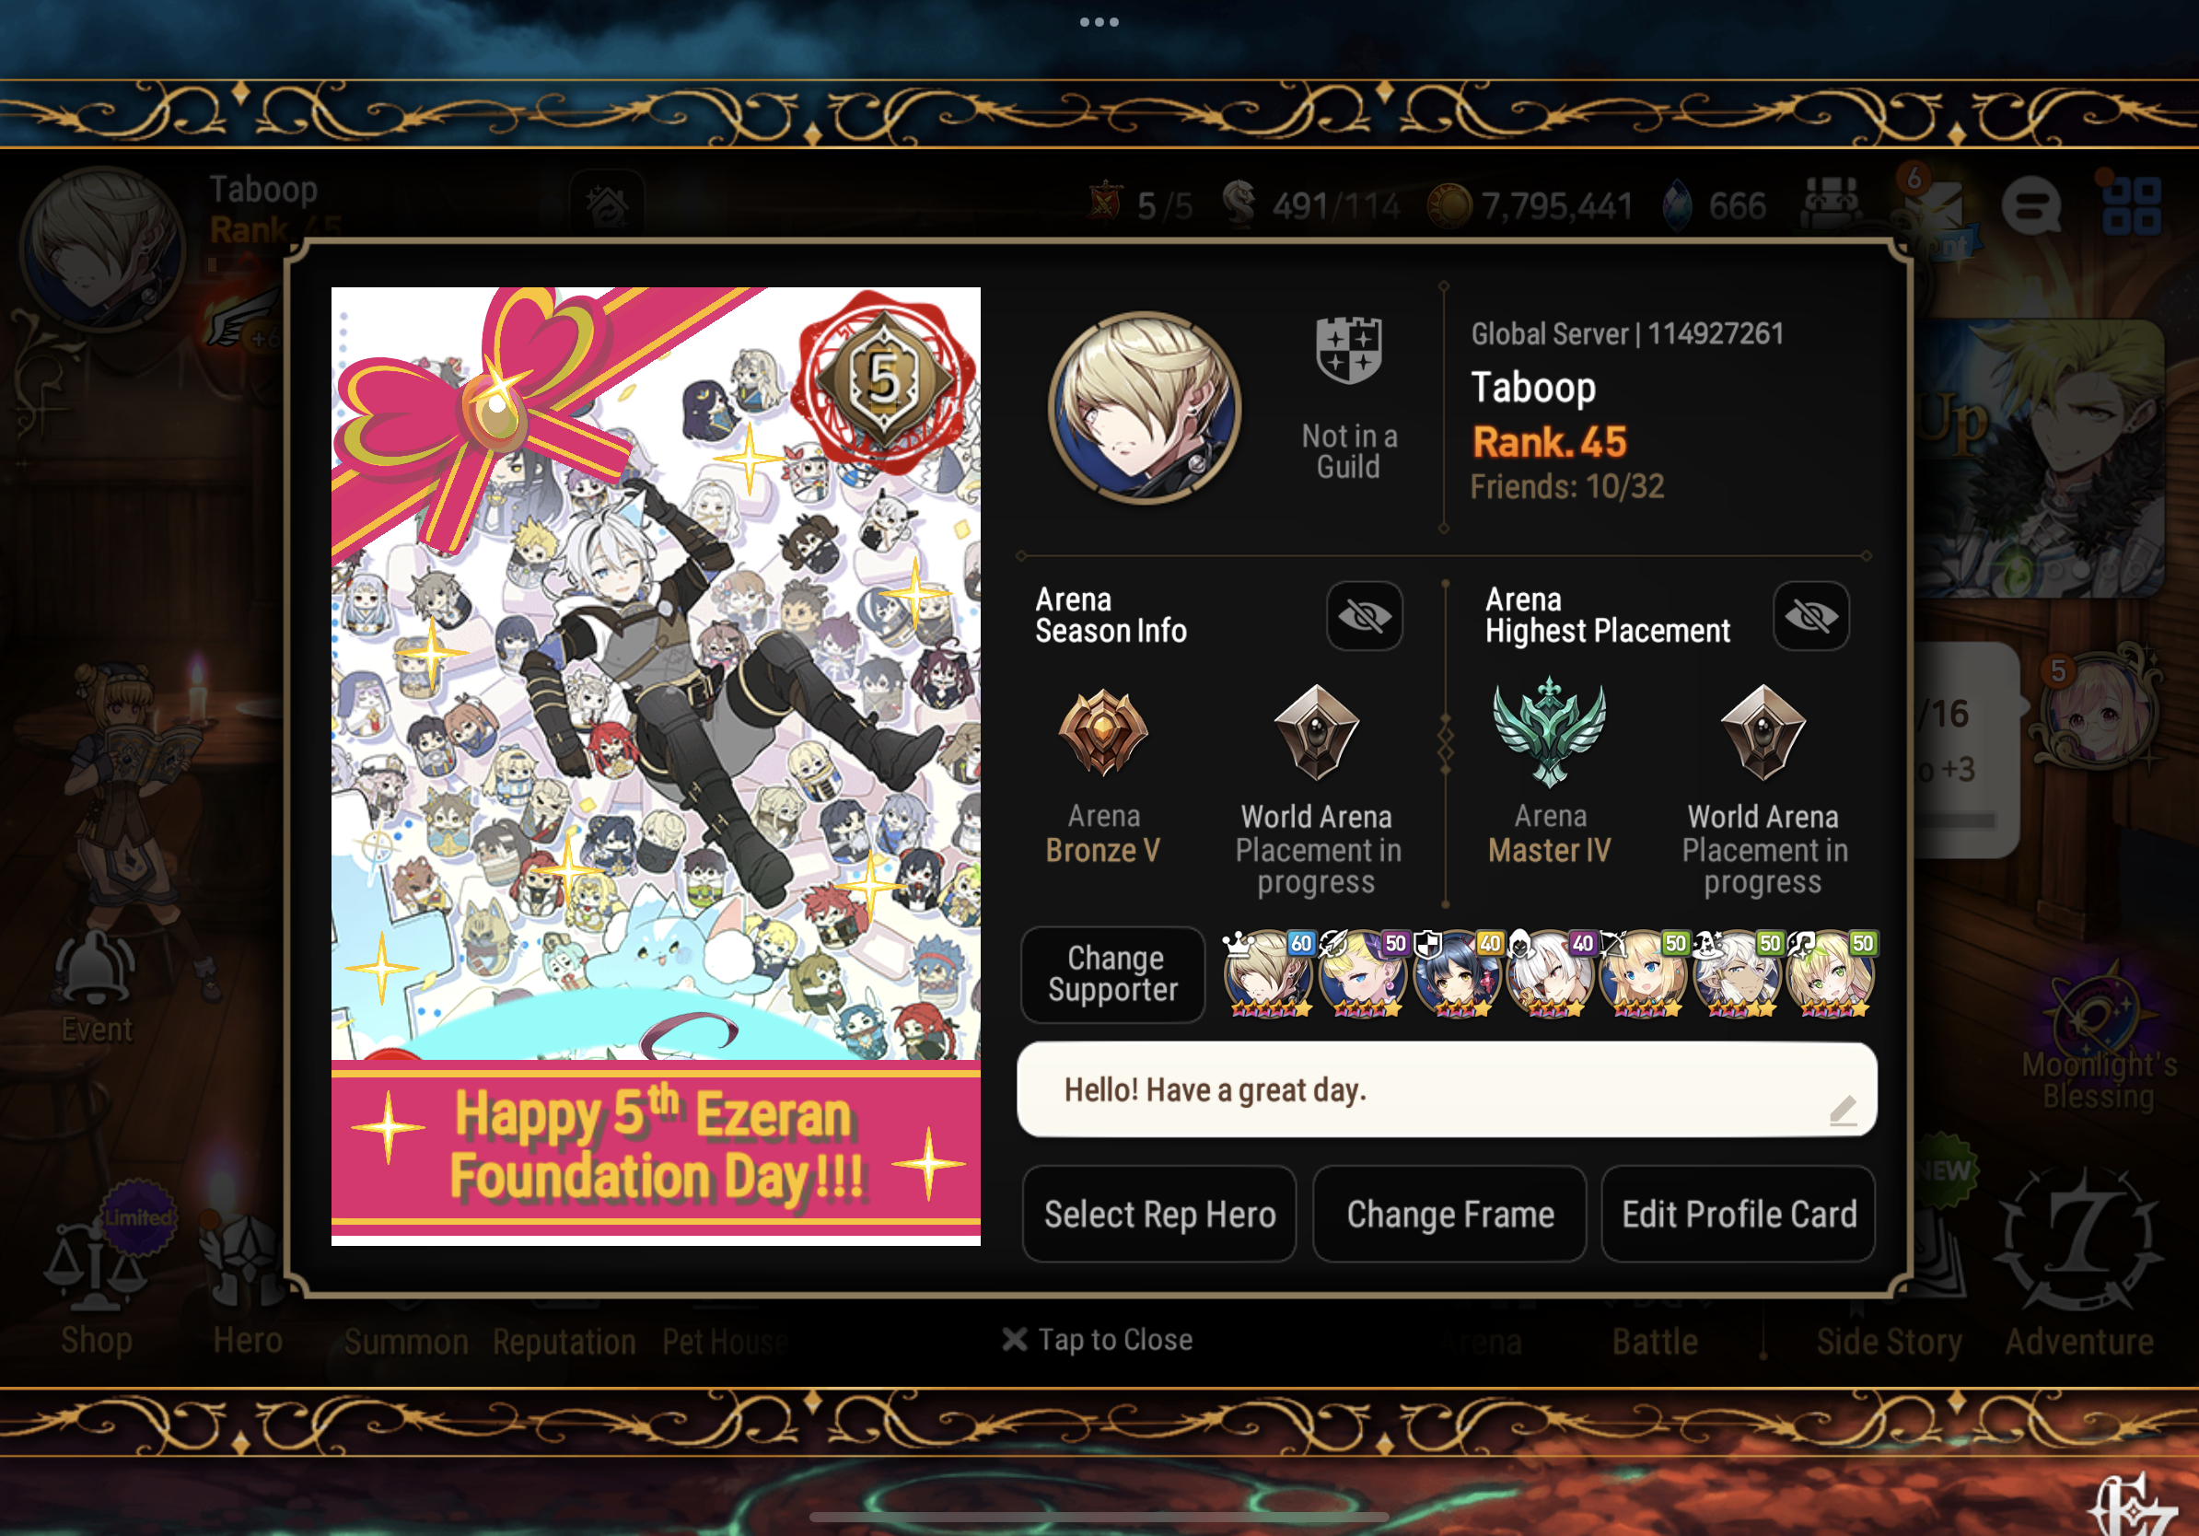Click Select Rep Hero button
This screenshot has height=1536, width=2199.
click(1158, 1214)
